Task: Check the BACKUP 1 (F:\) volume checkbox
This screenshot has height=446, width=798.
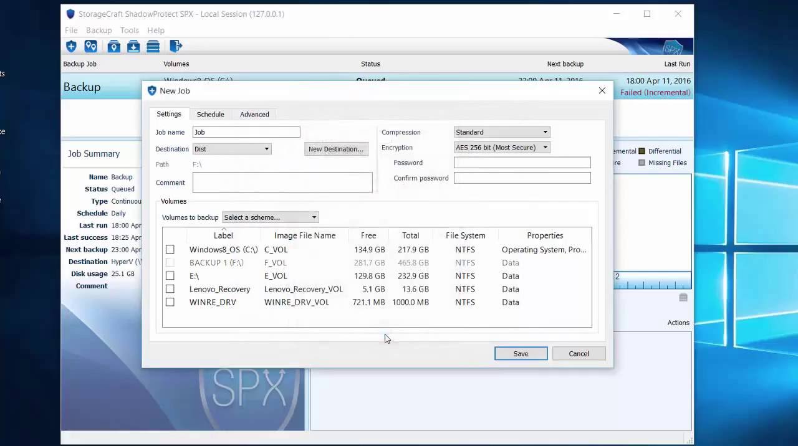Action: coord(170,263)
